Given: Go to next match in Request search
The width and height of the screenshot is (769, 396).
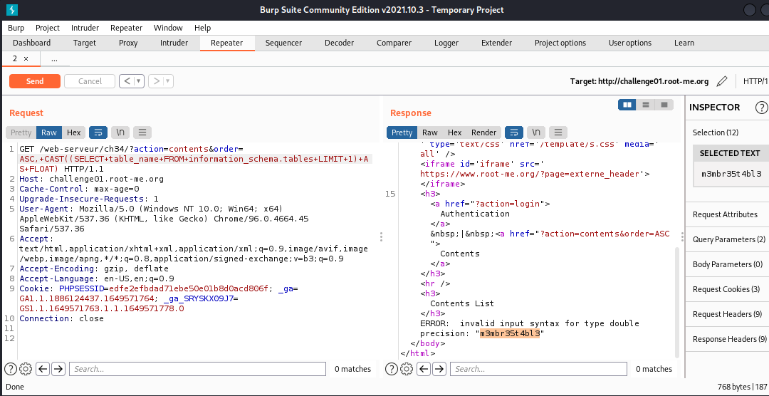Looking at the screenshot, I should 58,368.
